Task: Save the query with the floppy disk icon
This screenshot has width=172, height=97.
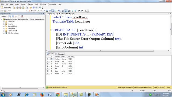Action: click(x=34, y=8)
